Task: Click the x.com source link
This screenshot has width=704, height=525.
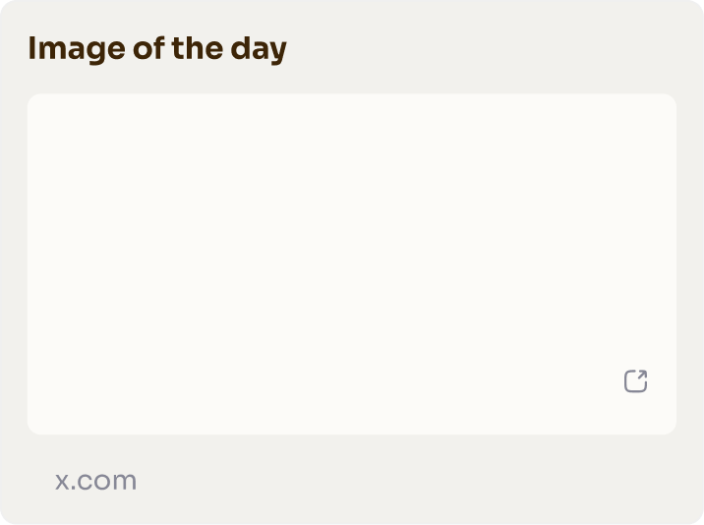Action: click(x=95, y=481)
